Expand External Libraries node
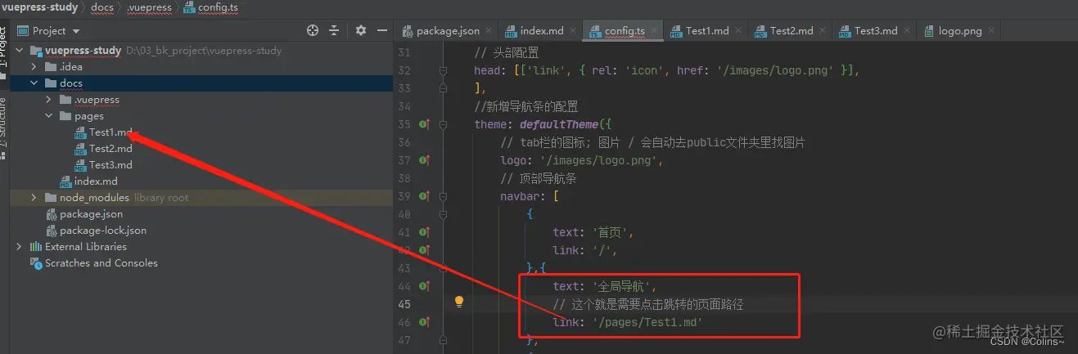This screenshot has width=1078, height=354. pyautogui.click(x=20, y=247)
